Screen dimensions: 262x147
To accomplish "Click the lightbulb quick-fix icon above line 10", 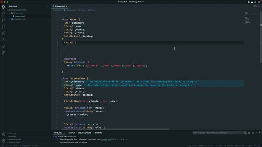I will pyautogui.click(x=63, y=39).
